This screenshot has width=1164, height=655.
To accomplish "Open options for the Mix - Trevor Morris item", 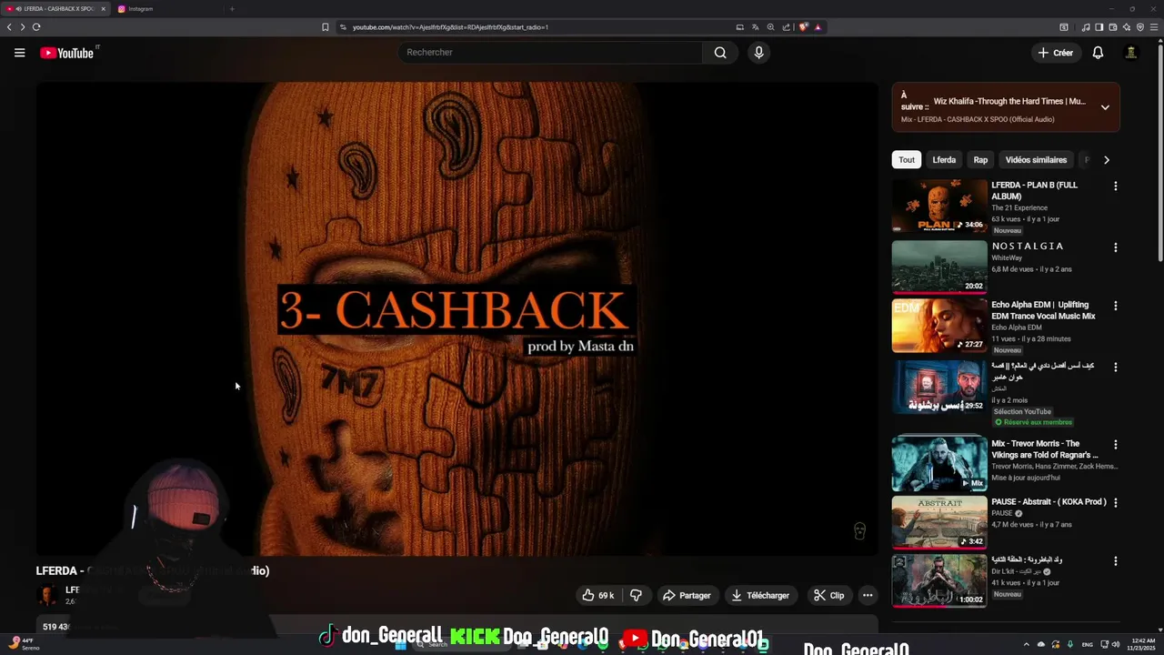I will pyautogui.click(x=1116, y=445).
